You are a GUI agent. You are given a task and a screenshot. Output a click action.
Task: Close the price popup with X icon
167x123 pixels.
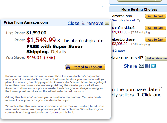(x=107, y=23)
